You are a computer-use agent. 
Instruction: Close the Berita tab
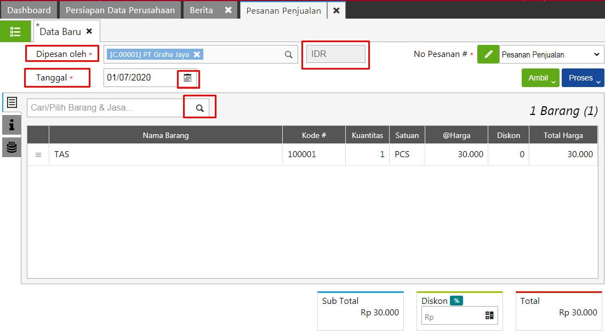point(229,10)
